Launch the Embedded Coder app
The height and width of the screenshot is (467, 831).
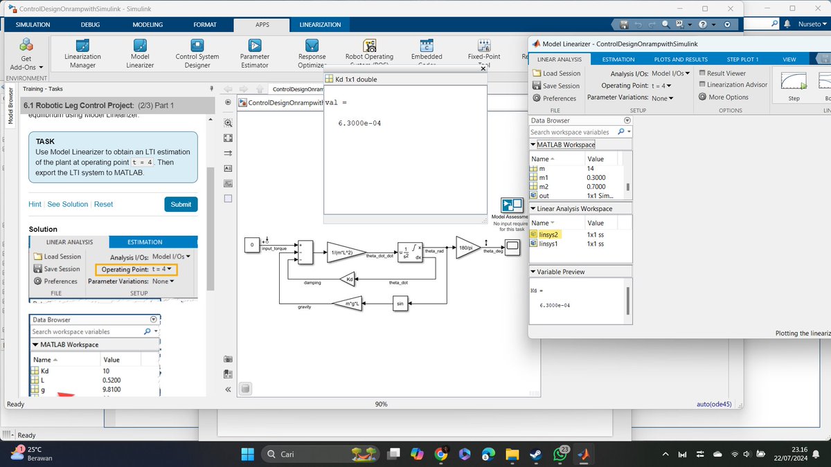[427, 53]
